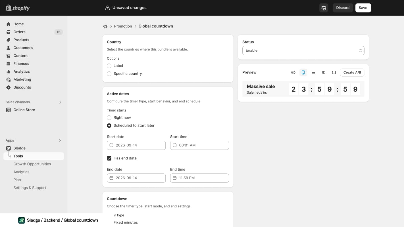Click the Content sidebar icon

pyautogui.click(x=8, y=56)
